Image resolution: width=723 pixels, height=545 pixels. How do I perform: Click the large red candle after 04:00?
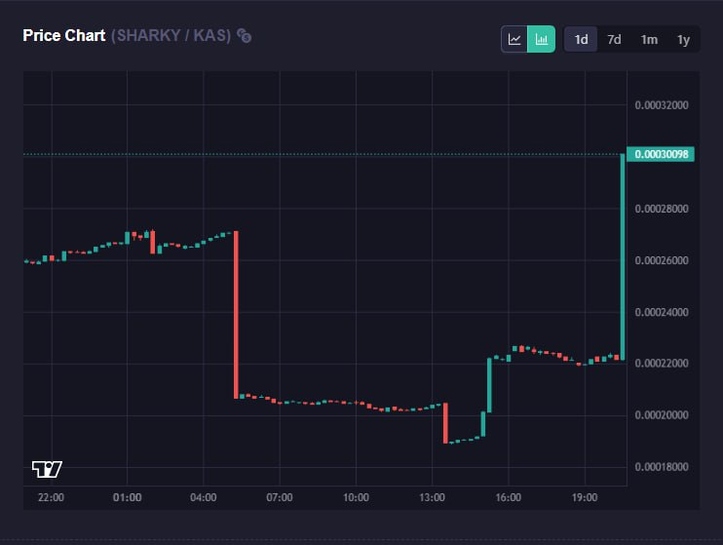pyautogui.click(x=236, y=314)
